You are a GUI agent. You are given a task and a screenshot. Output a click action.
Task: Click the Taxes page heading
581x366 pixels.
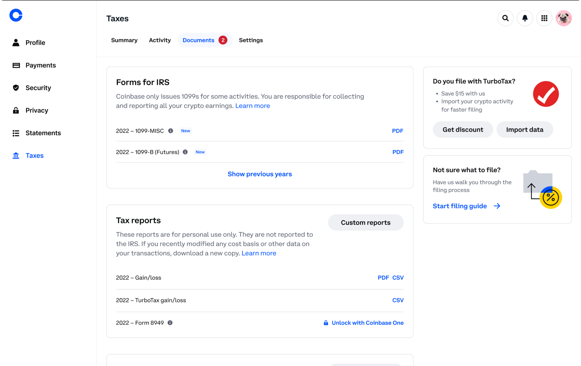tap(117, 18)
